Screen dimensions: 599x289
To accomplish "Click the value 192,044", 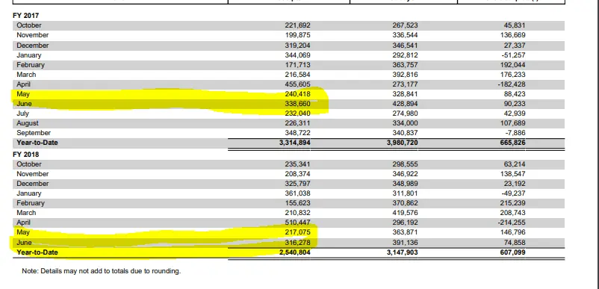I will [x=512, y=65].
